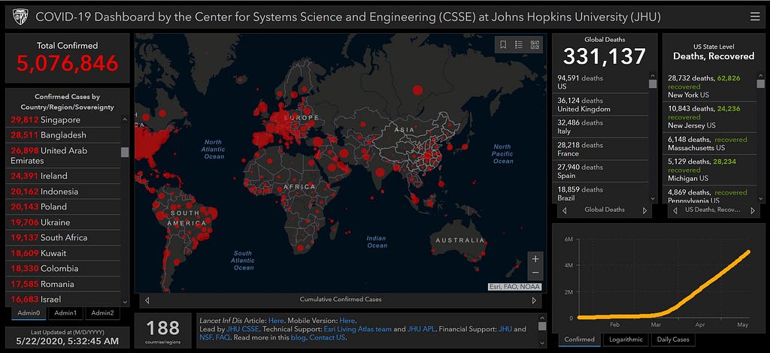The width and height of the screenshot is (770, 353).
Task: Switch to the Admin1 tab
Action: (65, 313)
